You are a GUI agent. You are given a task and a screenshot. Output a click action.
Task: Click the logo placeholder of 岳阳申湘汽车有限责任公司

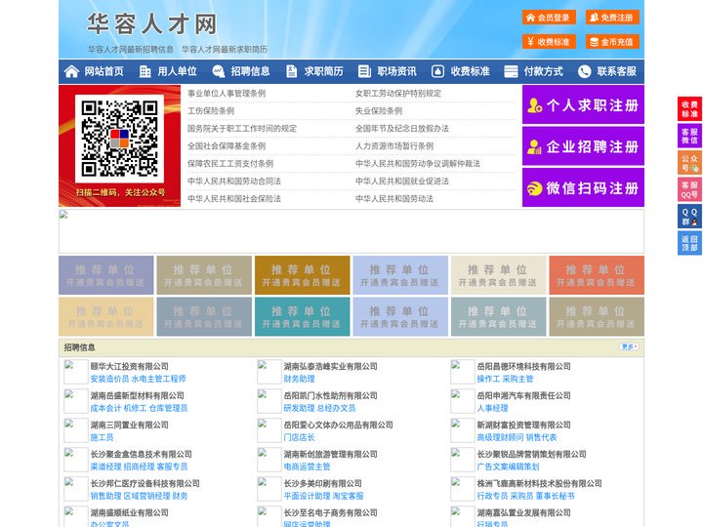click(x=462, y=401)
